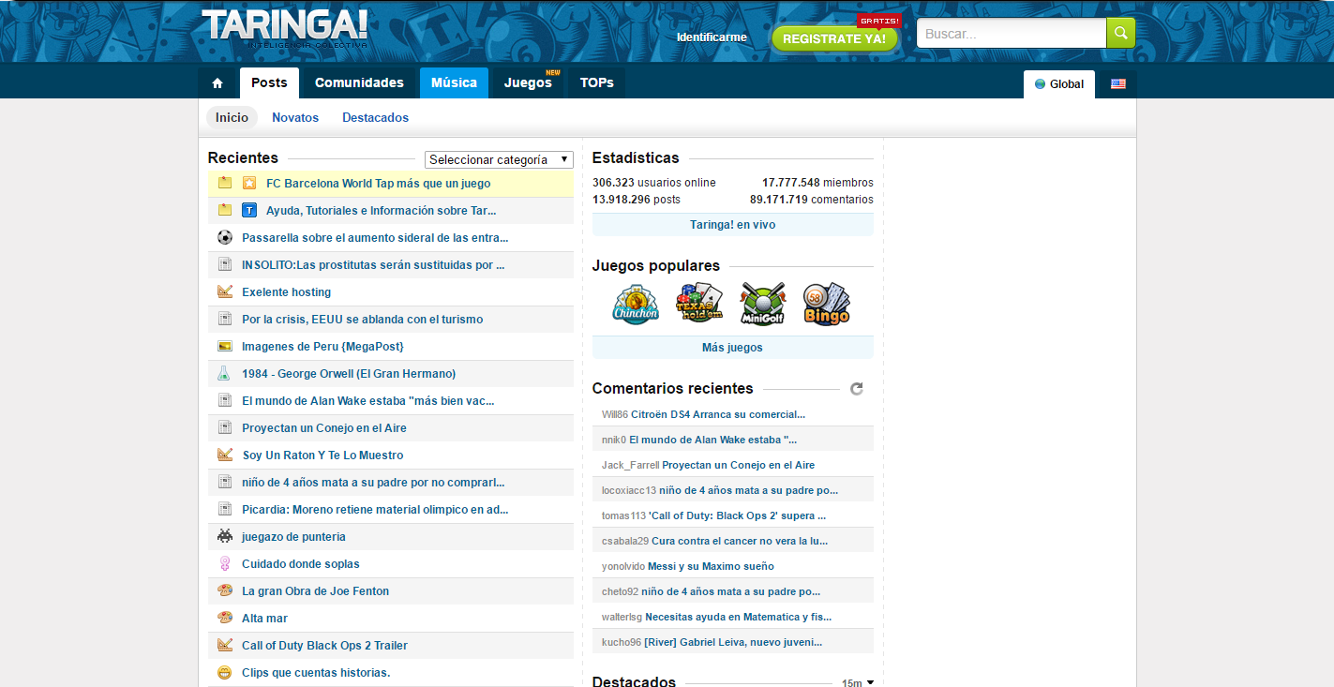Click the 13.918.296 posts statistic
Image resolution: width=1334 pixels, height=687 pixels.
coord(637,200)
